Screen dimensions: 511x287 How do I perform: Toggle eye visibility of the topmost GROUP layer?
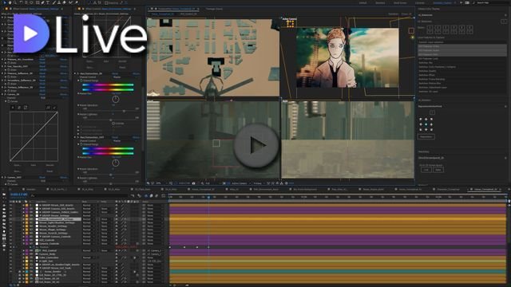(x=10, y=206)
